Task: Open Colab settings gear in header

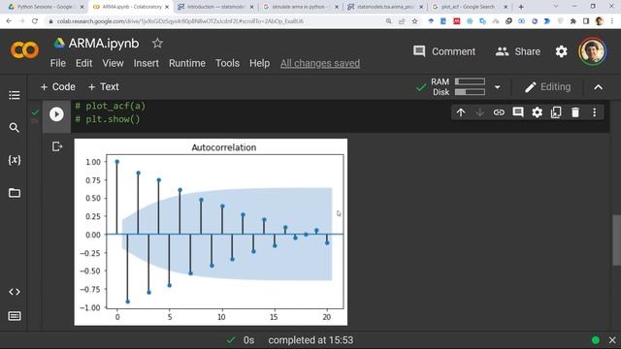Action: click(x=561, y=51)
